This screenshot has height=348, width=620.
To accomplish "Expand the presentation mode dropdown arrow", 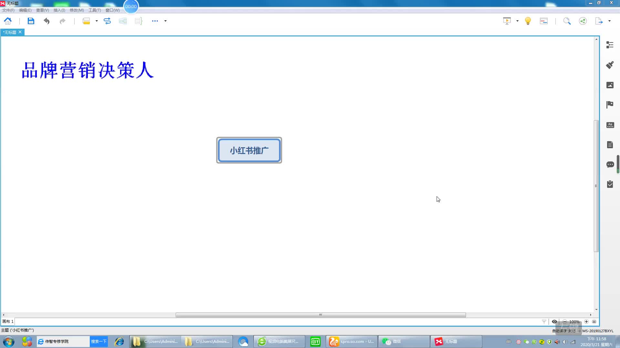I will pos(517,21).
